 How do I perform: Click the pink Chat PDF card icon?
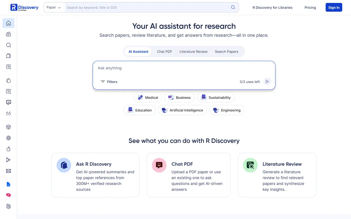pyautogui.click(x=159, y=165)
